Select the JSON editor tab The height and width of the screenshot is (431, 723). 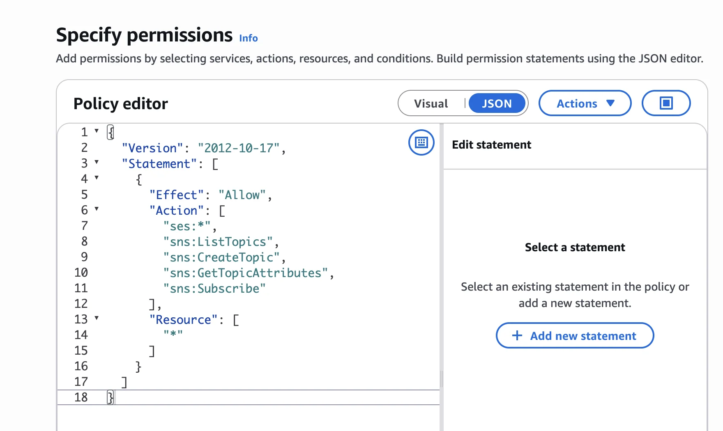(x=497, y=103)
